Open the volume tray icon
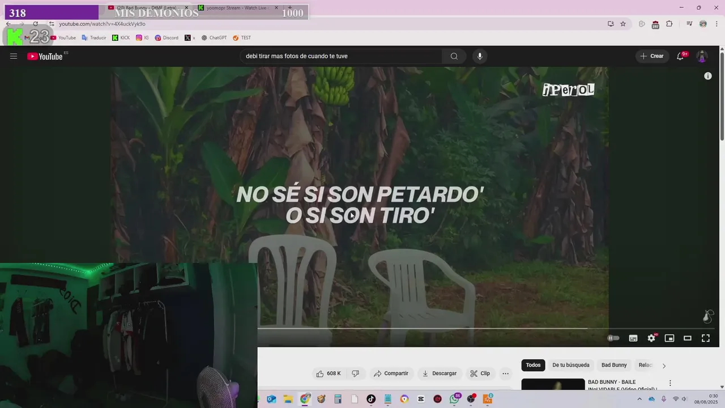This screenshot has width=725, height=408. (x=684, y=399)
